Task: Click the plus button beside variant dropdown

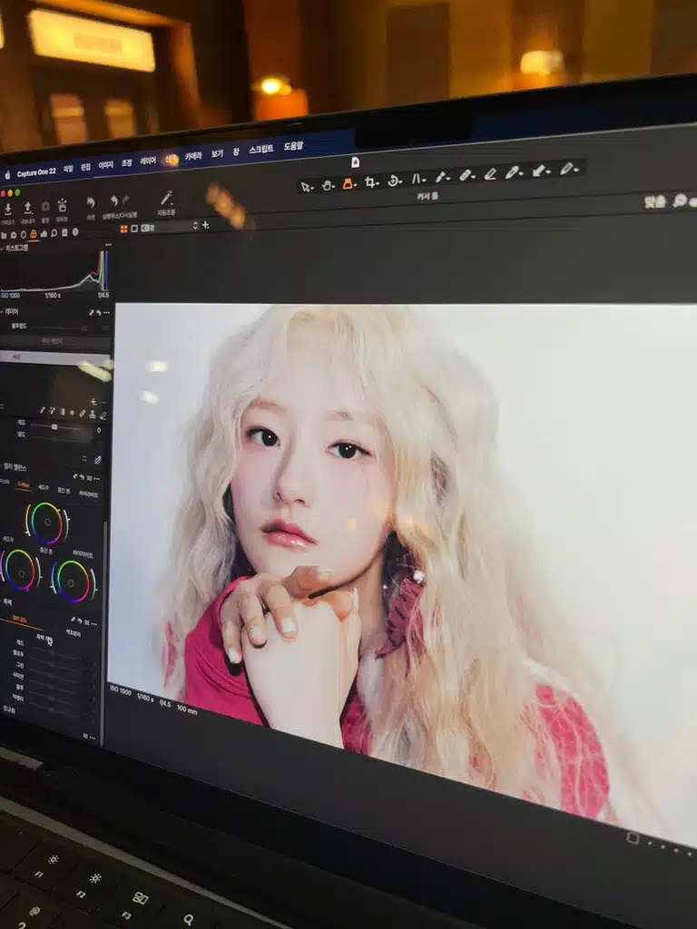Action: point(206,225)
